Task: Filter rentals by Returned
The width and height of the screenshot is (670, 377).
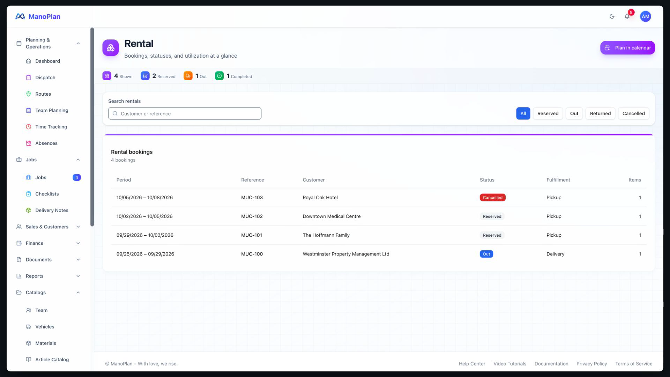Action: tap(600, 113)
